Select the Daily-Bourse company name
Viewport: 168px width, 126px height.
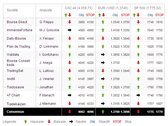(16, 38)
